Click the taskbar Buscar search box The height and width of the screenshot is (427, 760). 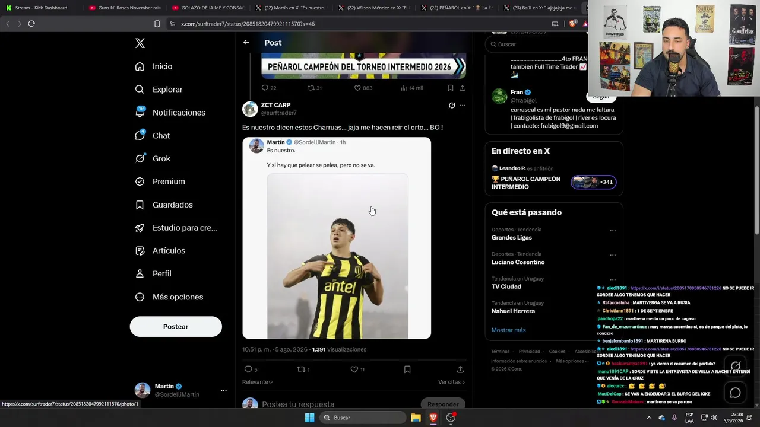point(363,418)
